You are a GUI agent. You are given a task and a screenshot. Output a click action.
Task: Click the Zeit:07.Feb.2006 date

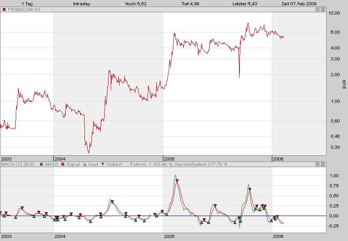pos(299,4)
